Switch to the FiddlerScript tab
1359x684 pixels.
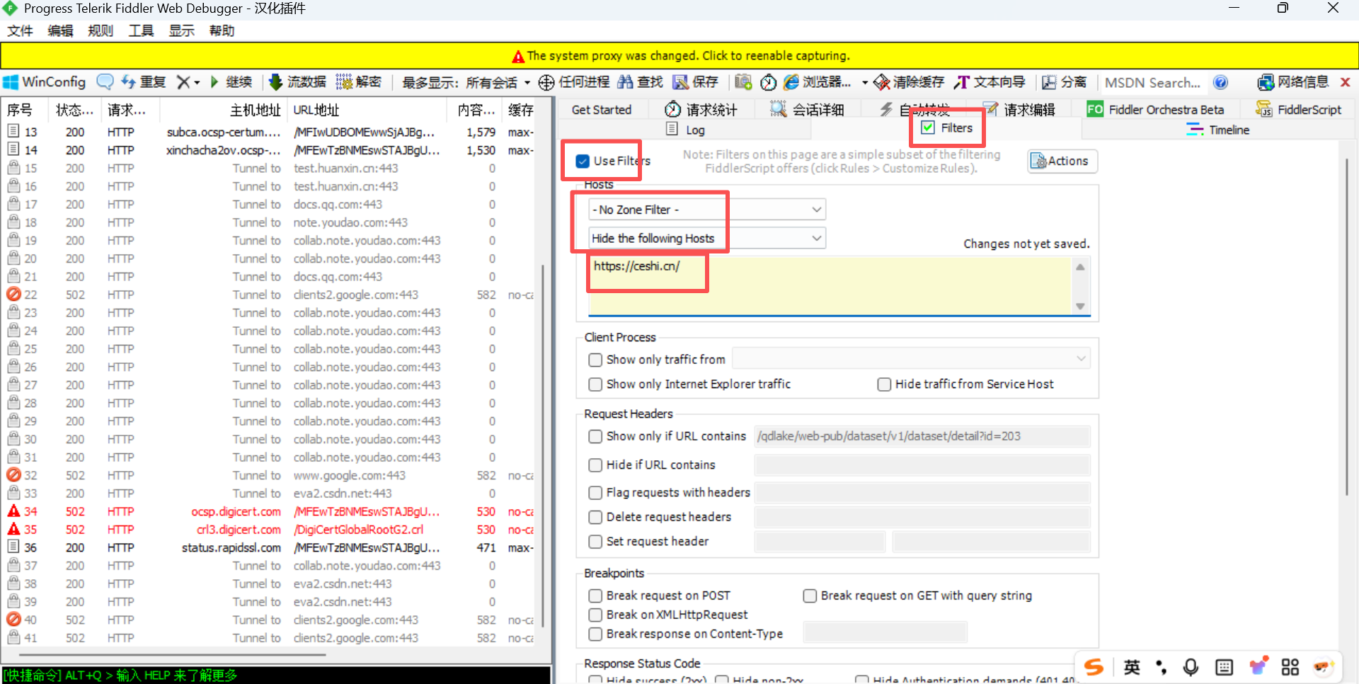click(1299, 110)
